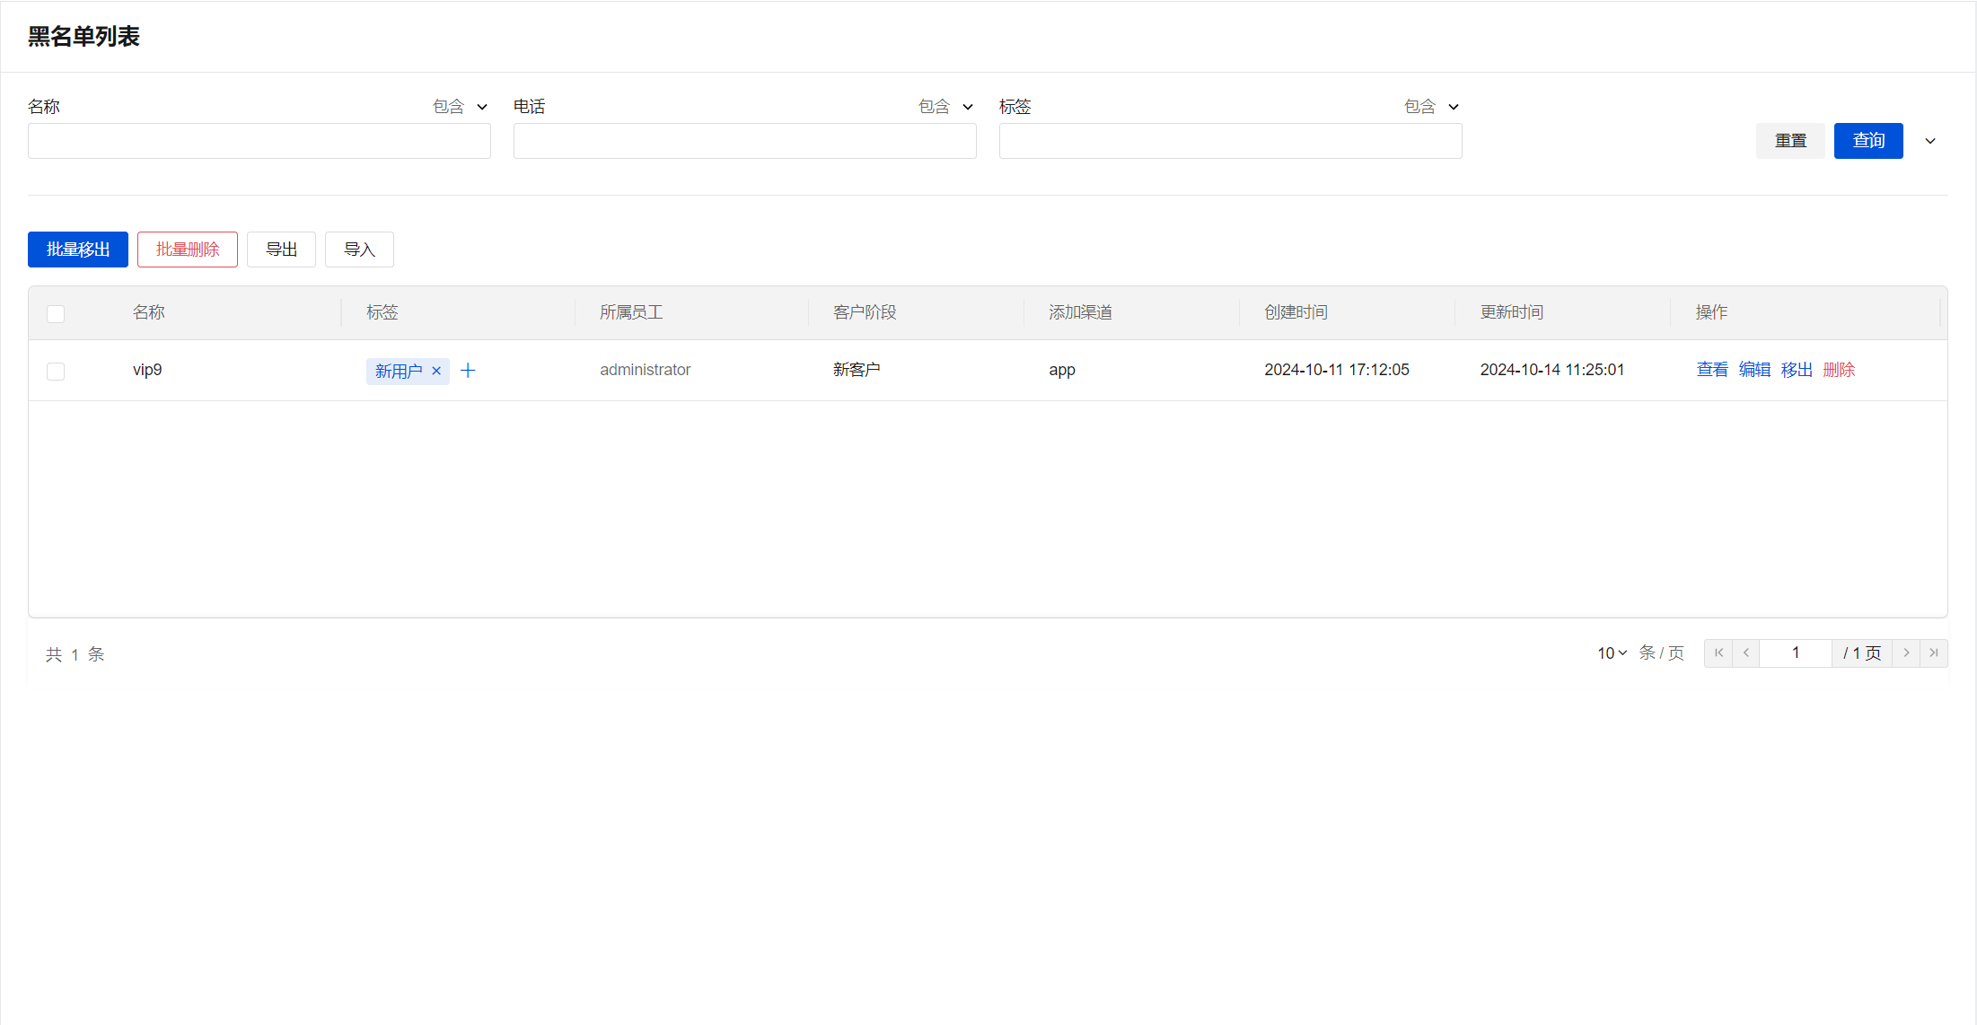This screenshot has width=1977, height=1025.
Task: Focus the 电话 search input field
Action: click(744, 141)
